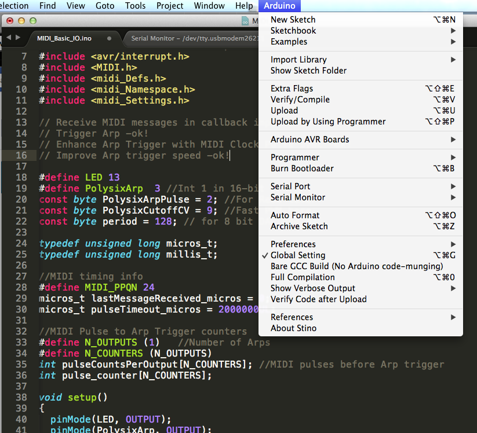
Task: Open the View menu
Action: pos(76,6)
